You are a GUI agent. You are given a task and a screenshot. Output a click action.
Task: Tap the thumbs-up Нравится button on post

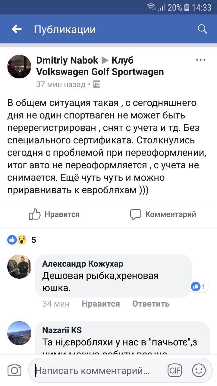pyautogui.click(x=55, y=214)
